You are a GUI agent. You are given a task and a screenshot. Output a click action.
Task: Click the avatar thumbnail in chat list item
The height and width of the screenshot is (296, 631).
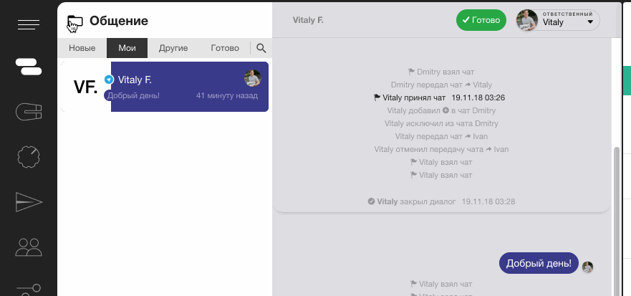point(252,79)
